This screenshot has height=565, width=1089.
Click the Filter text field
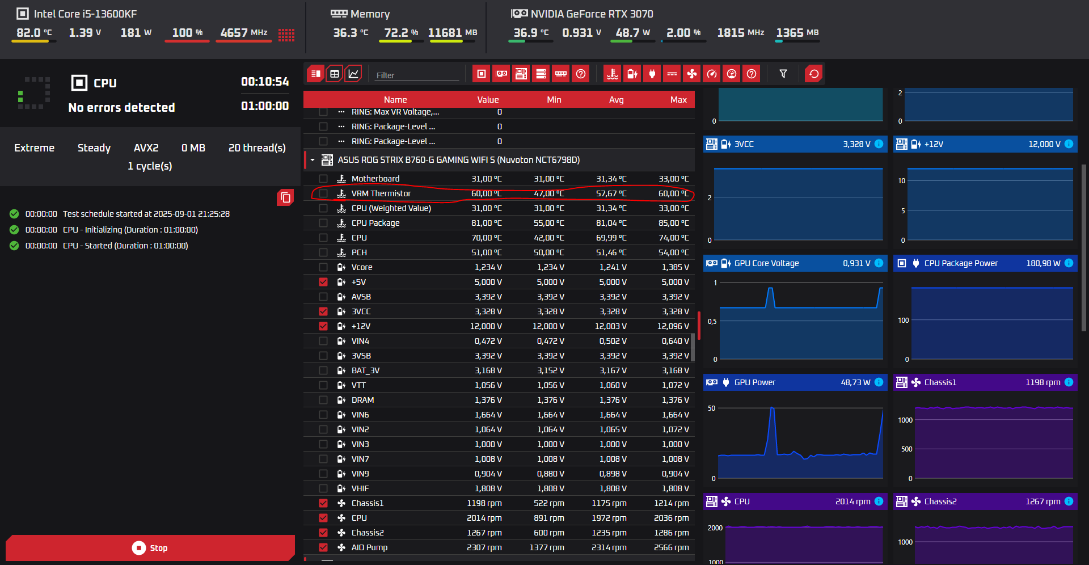click(416, 75)
